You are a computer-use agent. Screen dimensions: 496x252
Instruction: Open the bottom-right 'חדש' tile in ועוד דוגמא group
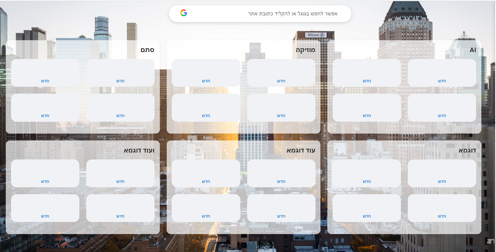(x=120, y=208)
